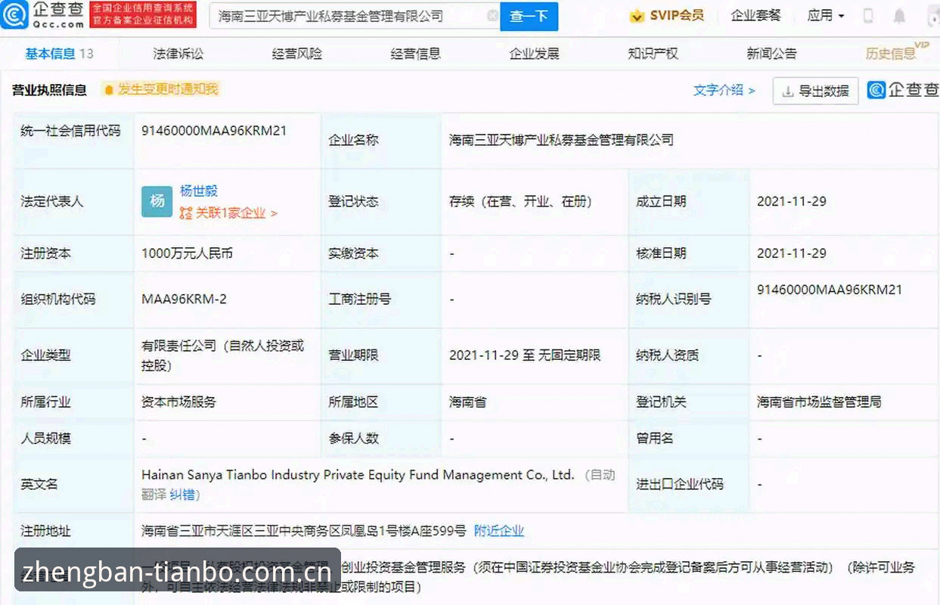Click the 企查查 watermark logo at right
The width and height of the screenshot is (940, 605).
[x=903, y=90]
